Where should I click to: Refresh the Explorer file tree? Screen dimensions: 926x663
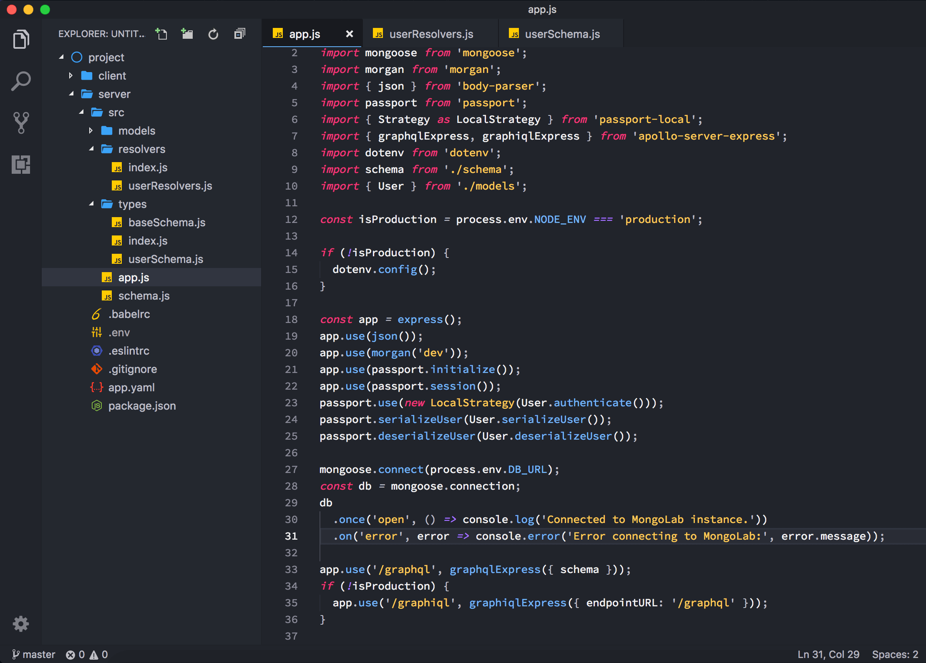(213, 34)
